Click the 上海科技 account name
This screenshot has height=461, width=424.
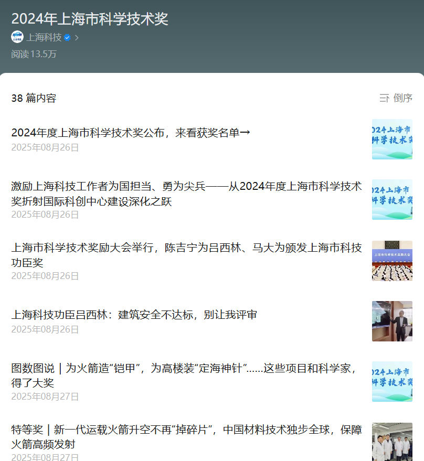tap(44, 37)
